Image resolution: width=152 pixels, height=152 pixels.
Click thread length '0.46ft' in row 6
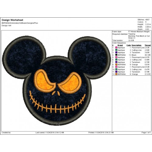(147, 60)
